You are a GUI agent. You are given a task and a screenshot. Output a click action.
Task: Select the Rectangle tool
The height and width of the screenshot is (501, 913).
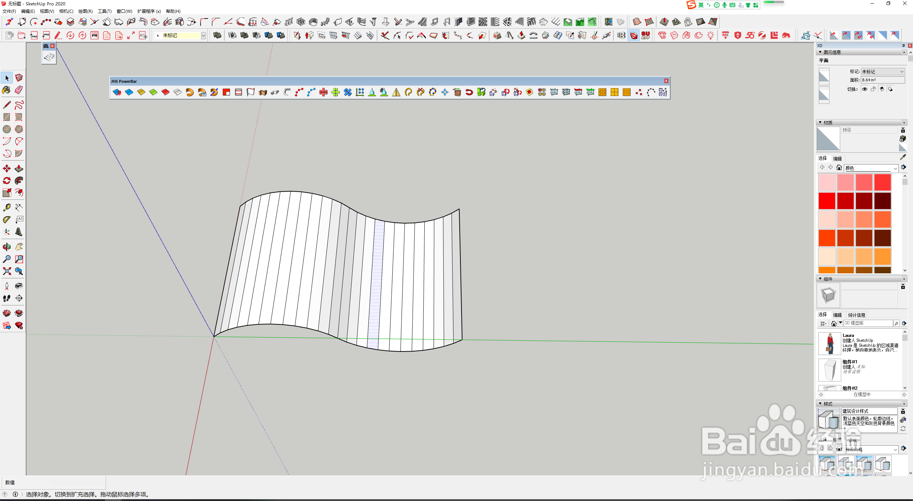point(7,117)
